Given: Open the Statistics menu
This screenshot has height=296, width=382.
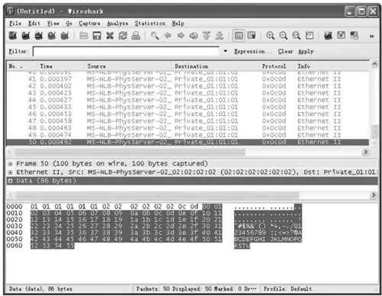Looking at the screenshot, I should point(149,24).
